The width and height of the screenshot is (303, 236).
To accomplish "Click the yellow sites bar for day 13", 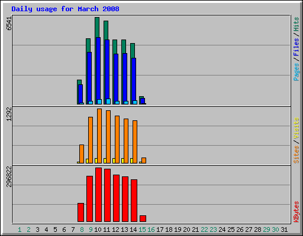I will (x=123, y=160).
